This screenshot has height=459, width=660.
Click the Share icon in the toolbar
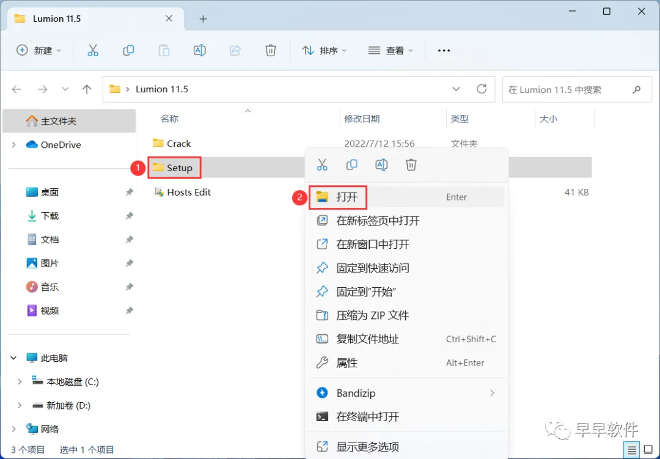pyautogui.click(x=235, y=51)
